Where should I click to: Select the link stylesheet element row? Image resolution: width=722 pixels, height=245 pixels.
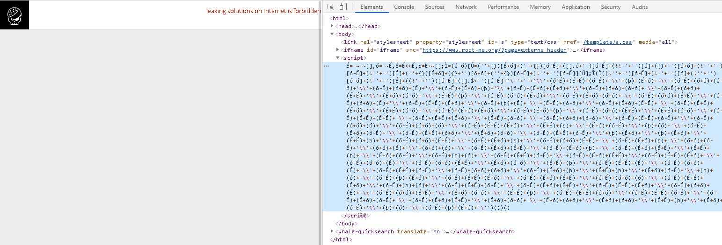point(510,42)
